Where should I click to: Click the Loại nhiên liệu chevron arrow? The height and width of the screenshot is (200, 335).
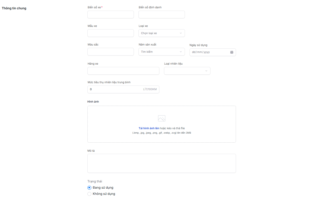[x=206, y=71]
